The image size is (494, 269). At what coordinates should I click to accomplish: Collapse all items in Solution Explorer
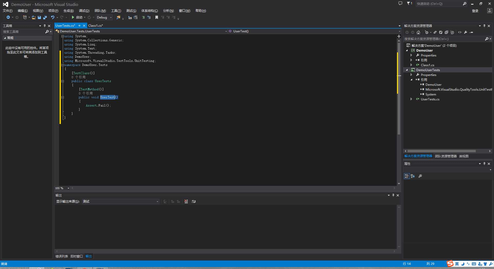[446, 32]
